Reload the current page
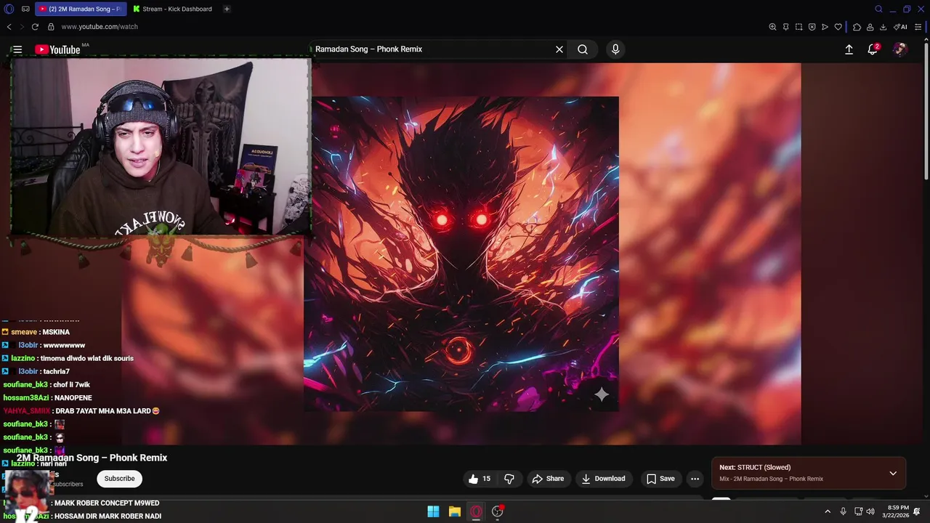Viewport: 930px width, 523px height. [x=35, y=27]
